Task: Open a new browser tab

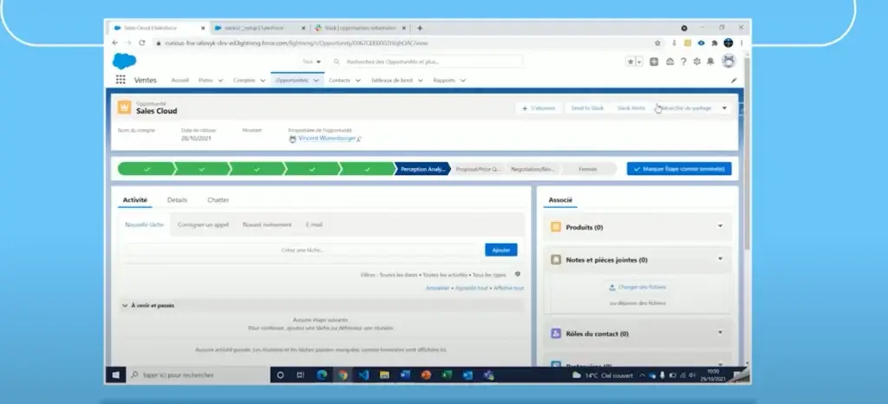Action: pos(420,28)
